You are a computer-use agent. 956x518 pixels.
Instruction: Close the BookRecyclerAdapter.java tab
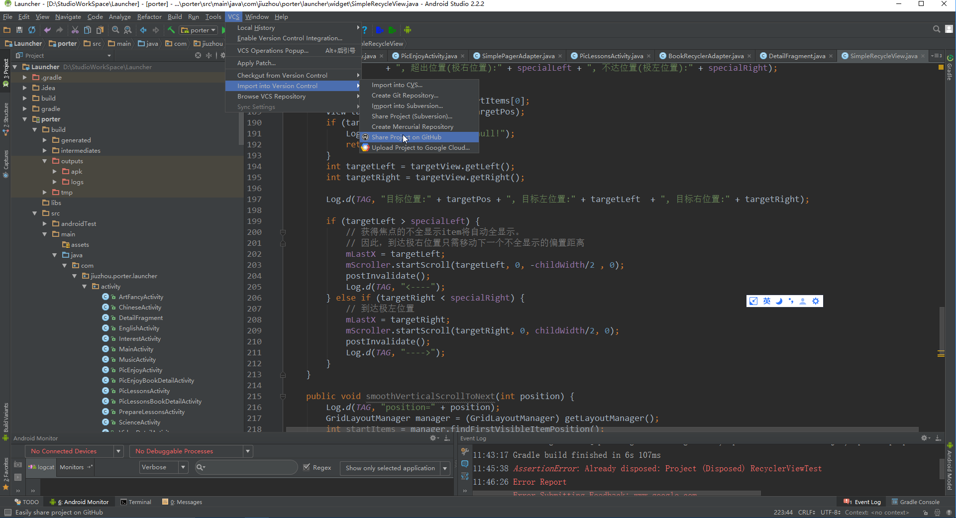pyautogui.click(x=749, y=56)
